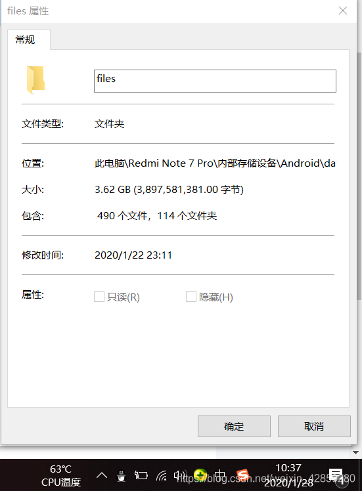Open the Sogou input method icon
Image resolution: width=362 pixels, height=491 pixels.
pyautogui.click(x=242, y=475)
